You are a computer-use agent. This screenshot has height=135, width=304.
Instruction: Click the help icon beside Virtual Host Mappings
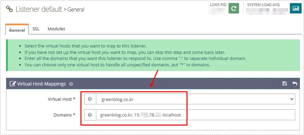click(71, 84)
